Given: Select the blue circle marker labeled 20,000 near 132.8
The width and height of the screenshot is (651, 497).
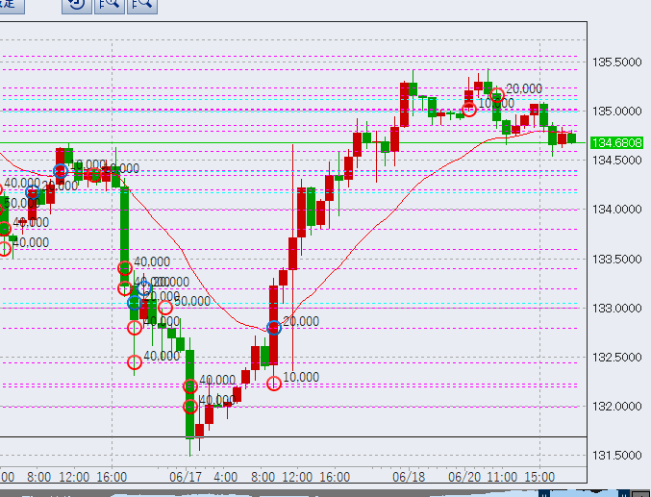Looking at the screenshot, I should tap(274, 328).
